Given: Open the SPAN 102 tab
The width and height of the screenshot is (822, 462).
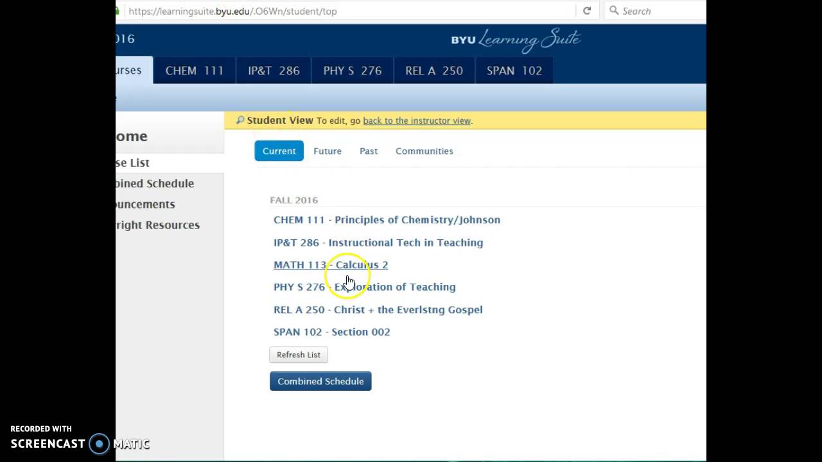Looking at the screenshot, I should [x=514, y=71].
